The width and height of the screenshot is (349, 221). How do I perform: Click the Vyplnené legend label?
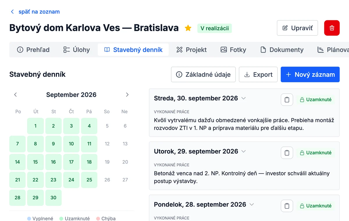point(43,218)
